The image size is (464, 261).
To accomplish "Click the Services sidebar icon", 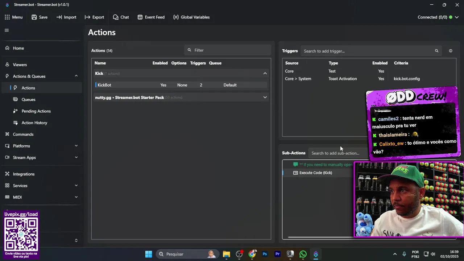I will (x=7, y=186).
